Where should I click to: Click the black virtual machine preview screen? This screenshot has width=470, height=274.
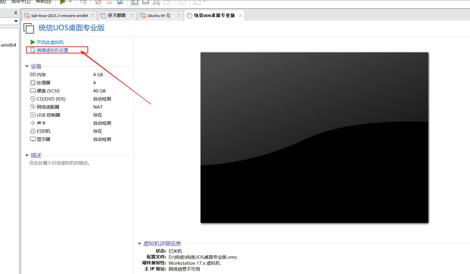point(314,138)
